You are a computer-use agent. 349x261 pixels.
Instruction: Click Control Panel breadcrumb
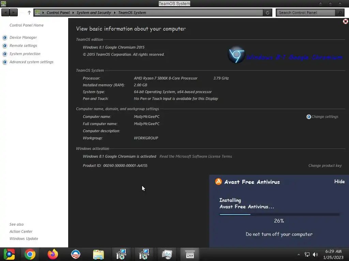58,13
